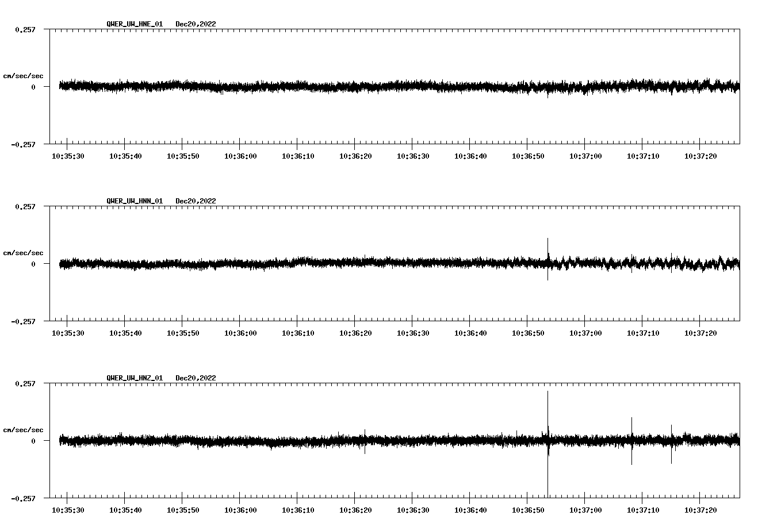Click the cm/sec/sec axis label on top plot
The image size is (781, 531).
point(23,75)
